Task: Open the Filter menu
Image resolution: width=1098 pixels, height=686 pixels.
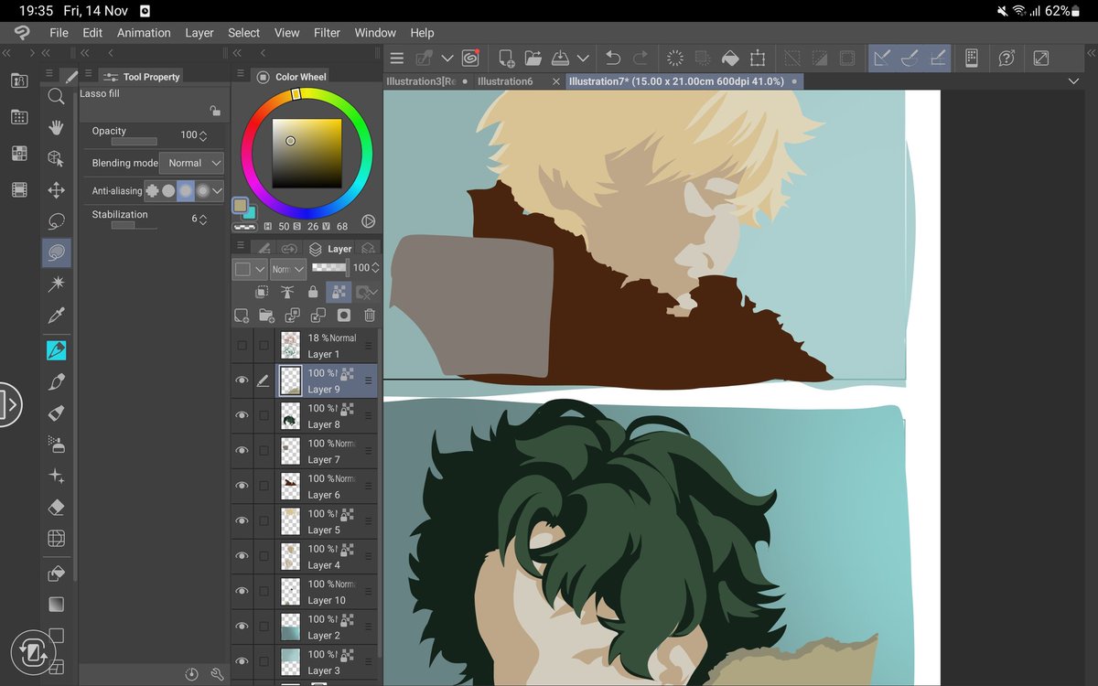Action: [x=327, y=32]
